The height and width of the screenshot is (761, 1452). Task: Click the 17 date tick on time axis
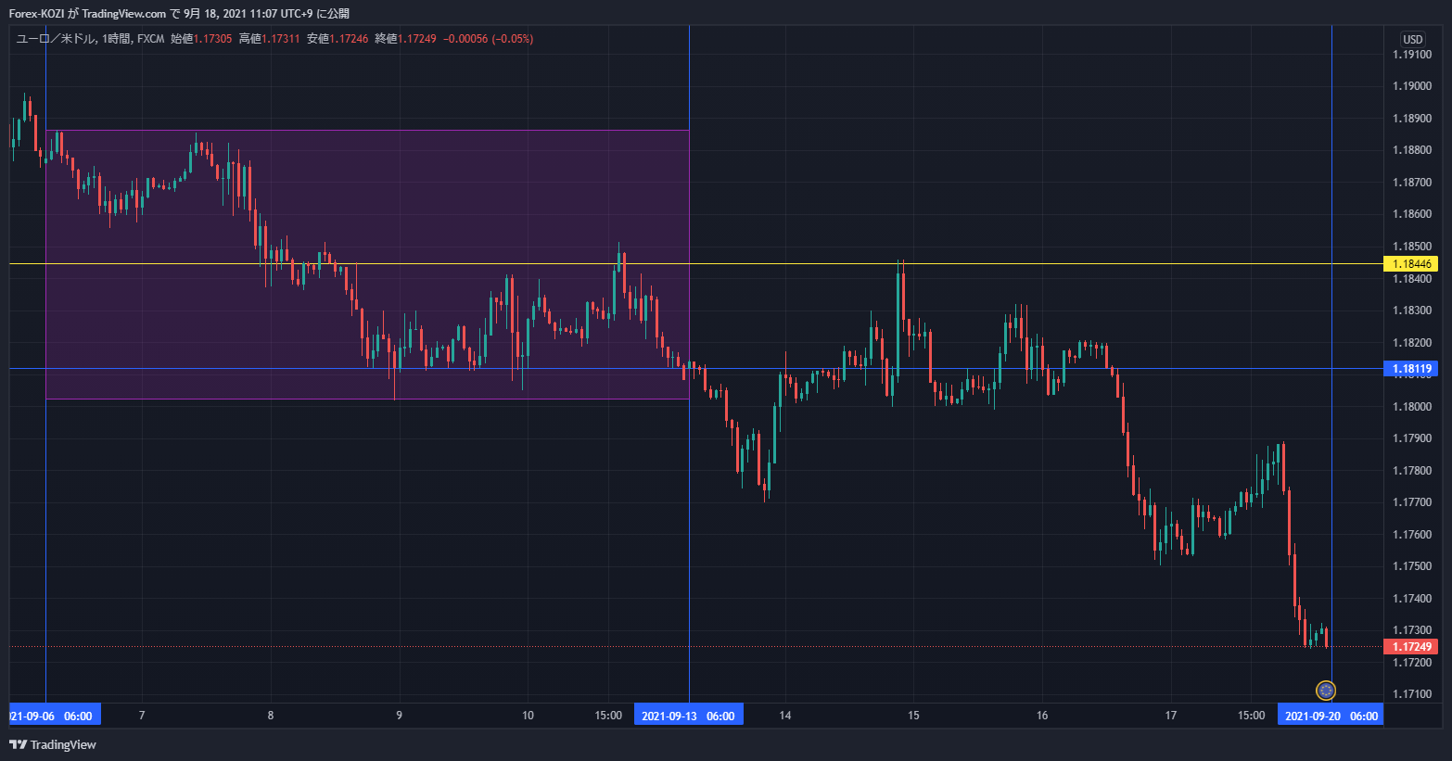coord(1171,716)
